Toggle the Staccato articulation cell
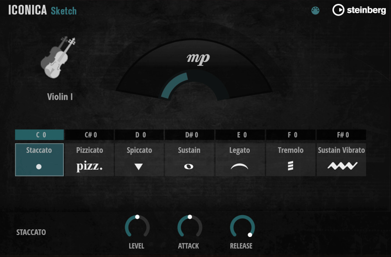Screen dimensions: 391x257 (x=39, y=160)
